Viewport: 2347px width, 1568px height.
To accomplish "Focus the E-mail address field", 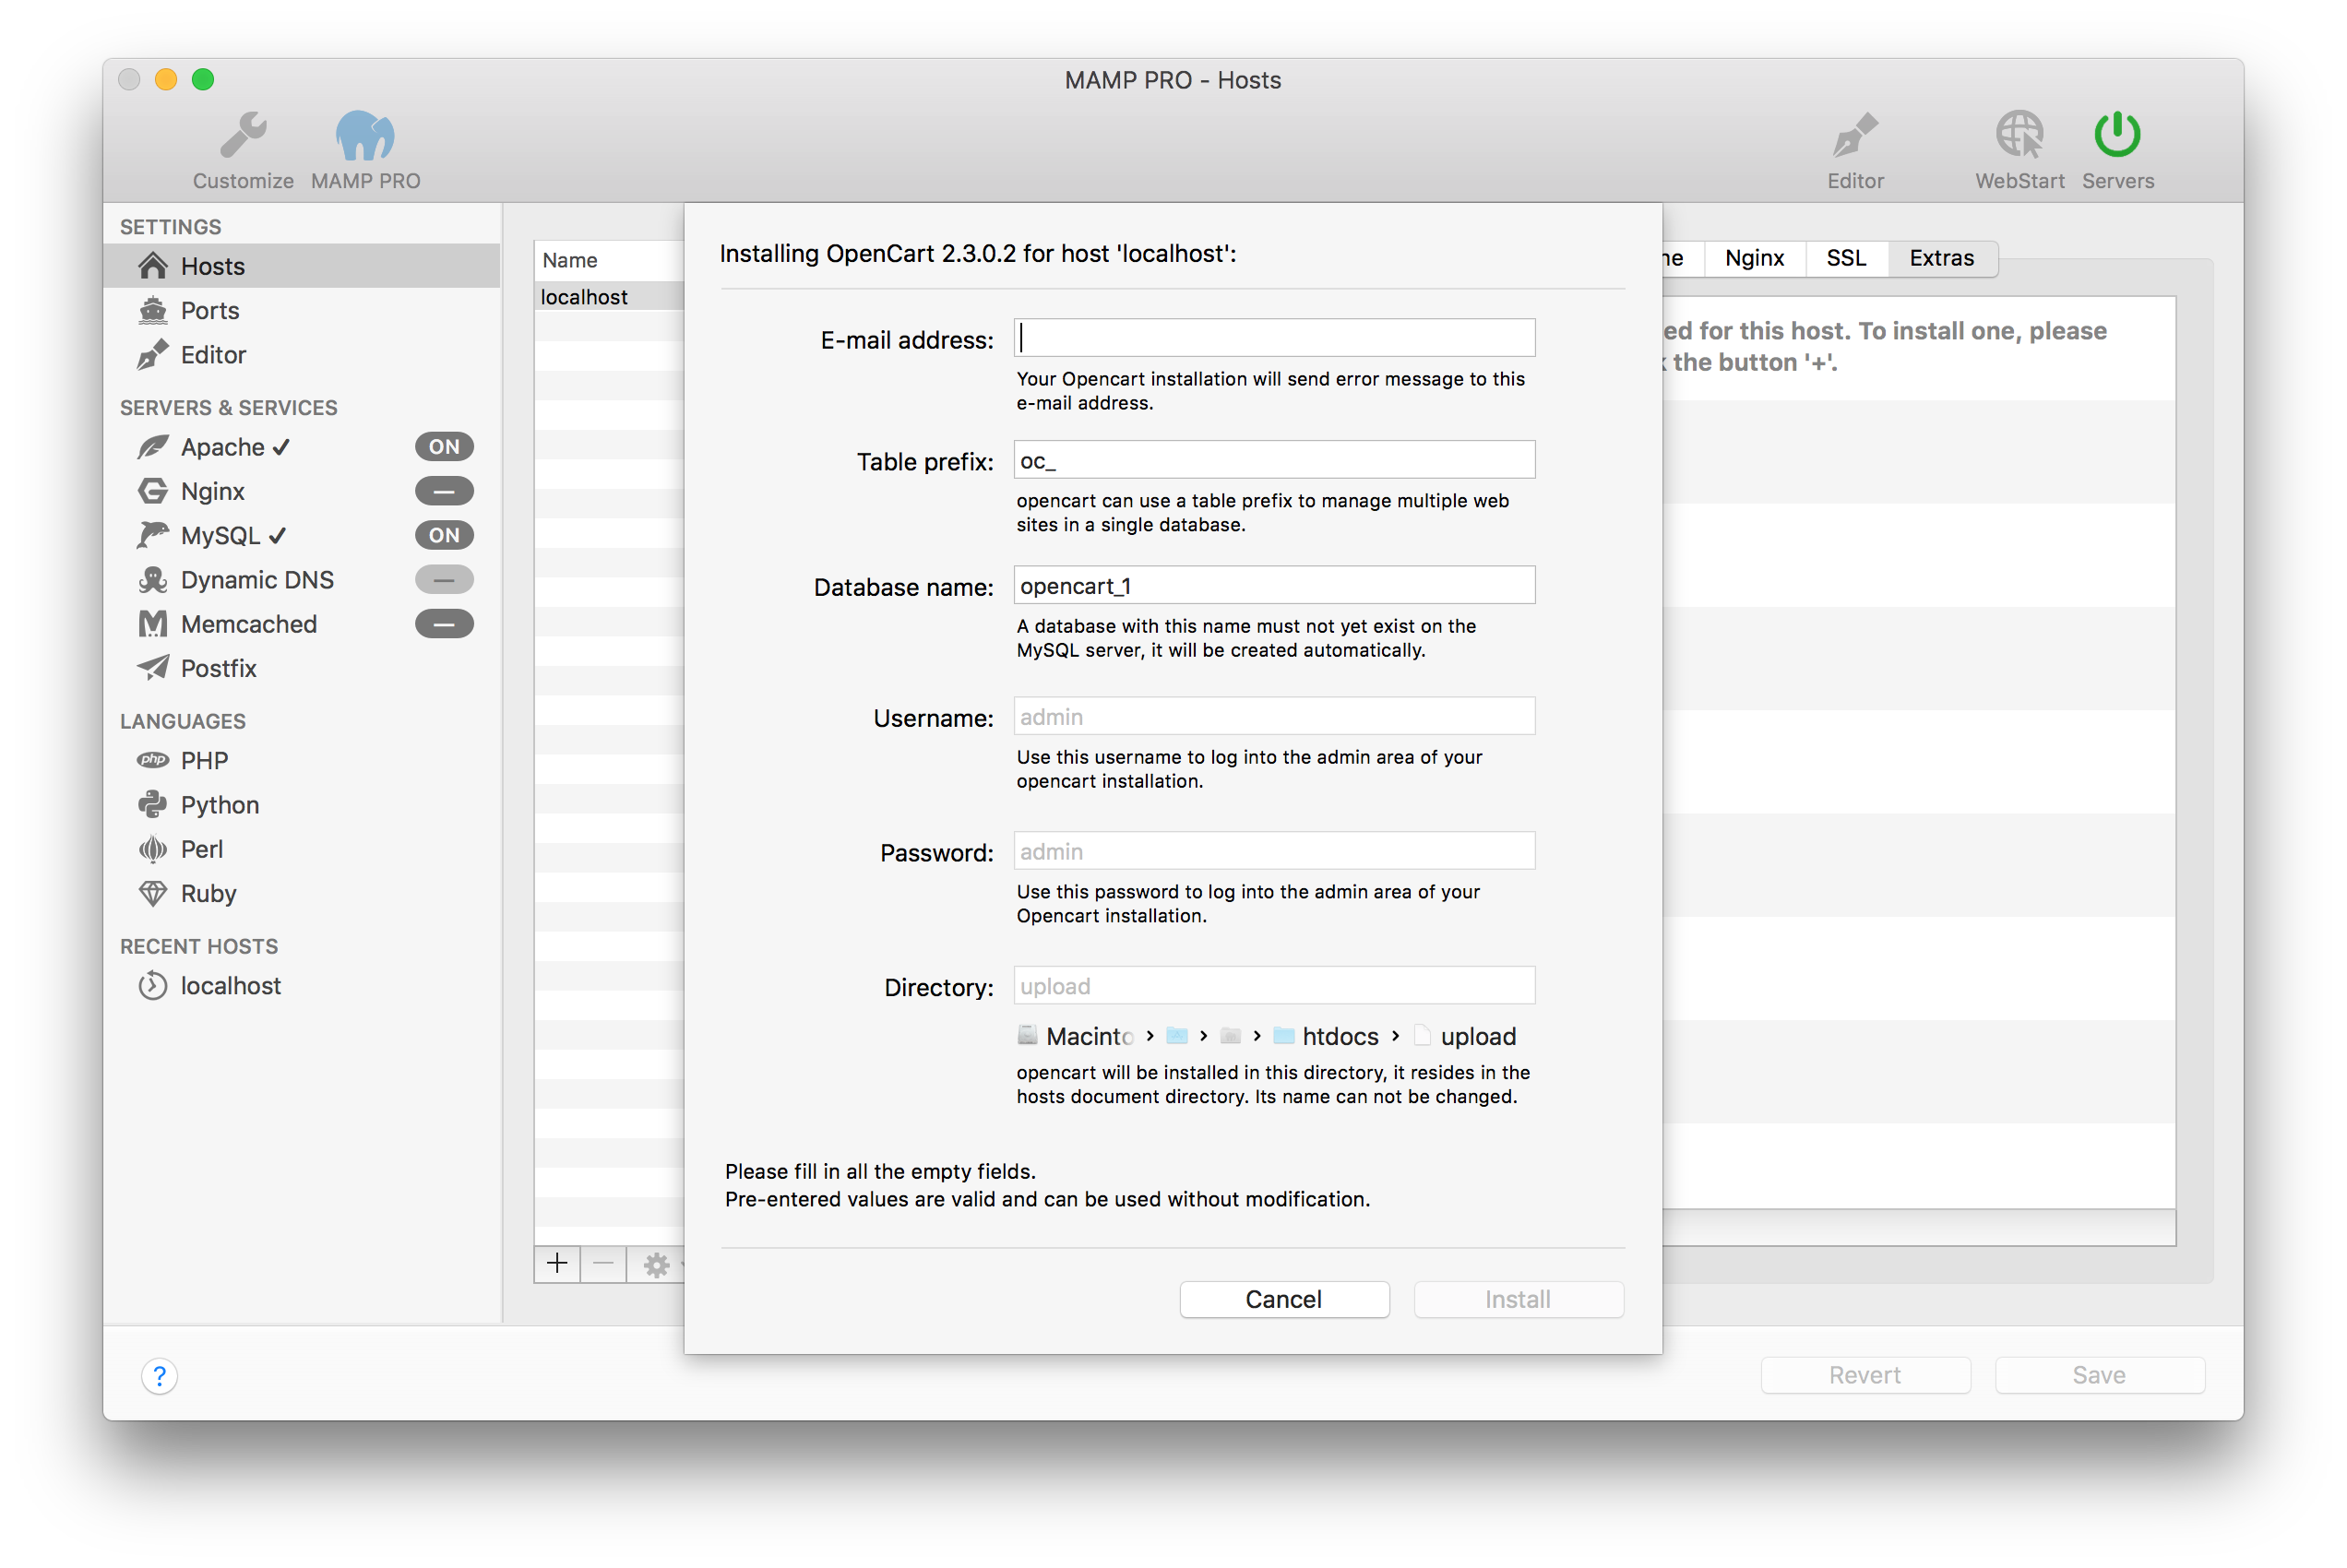I will click(x=1274, y=338).
